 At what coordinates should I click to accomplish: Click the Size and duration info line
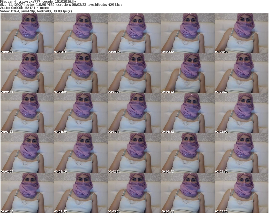(61, 5)
